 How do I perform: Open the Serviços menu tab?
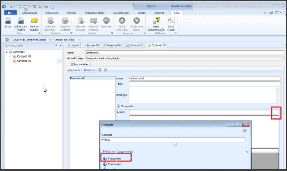click(71, 13)
